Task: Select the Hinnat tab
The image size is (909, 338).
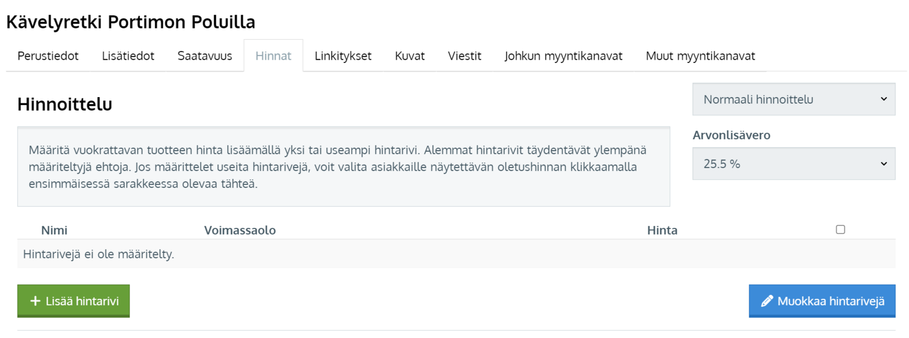Action: (273, 56)
